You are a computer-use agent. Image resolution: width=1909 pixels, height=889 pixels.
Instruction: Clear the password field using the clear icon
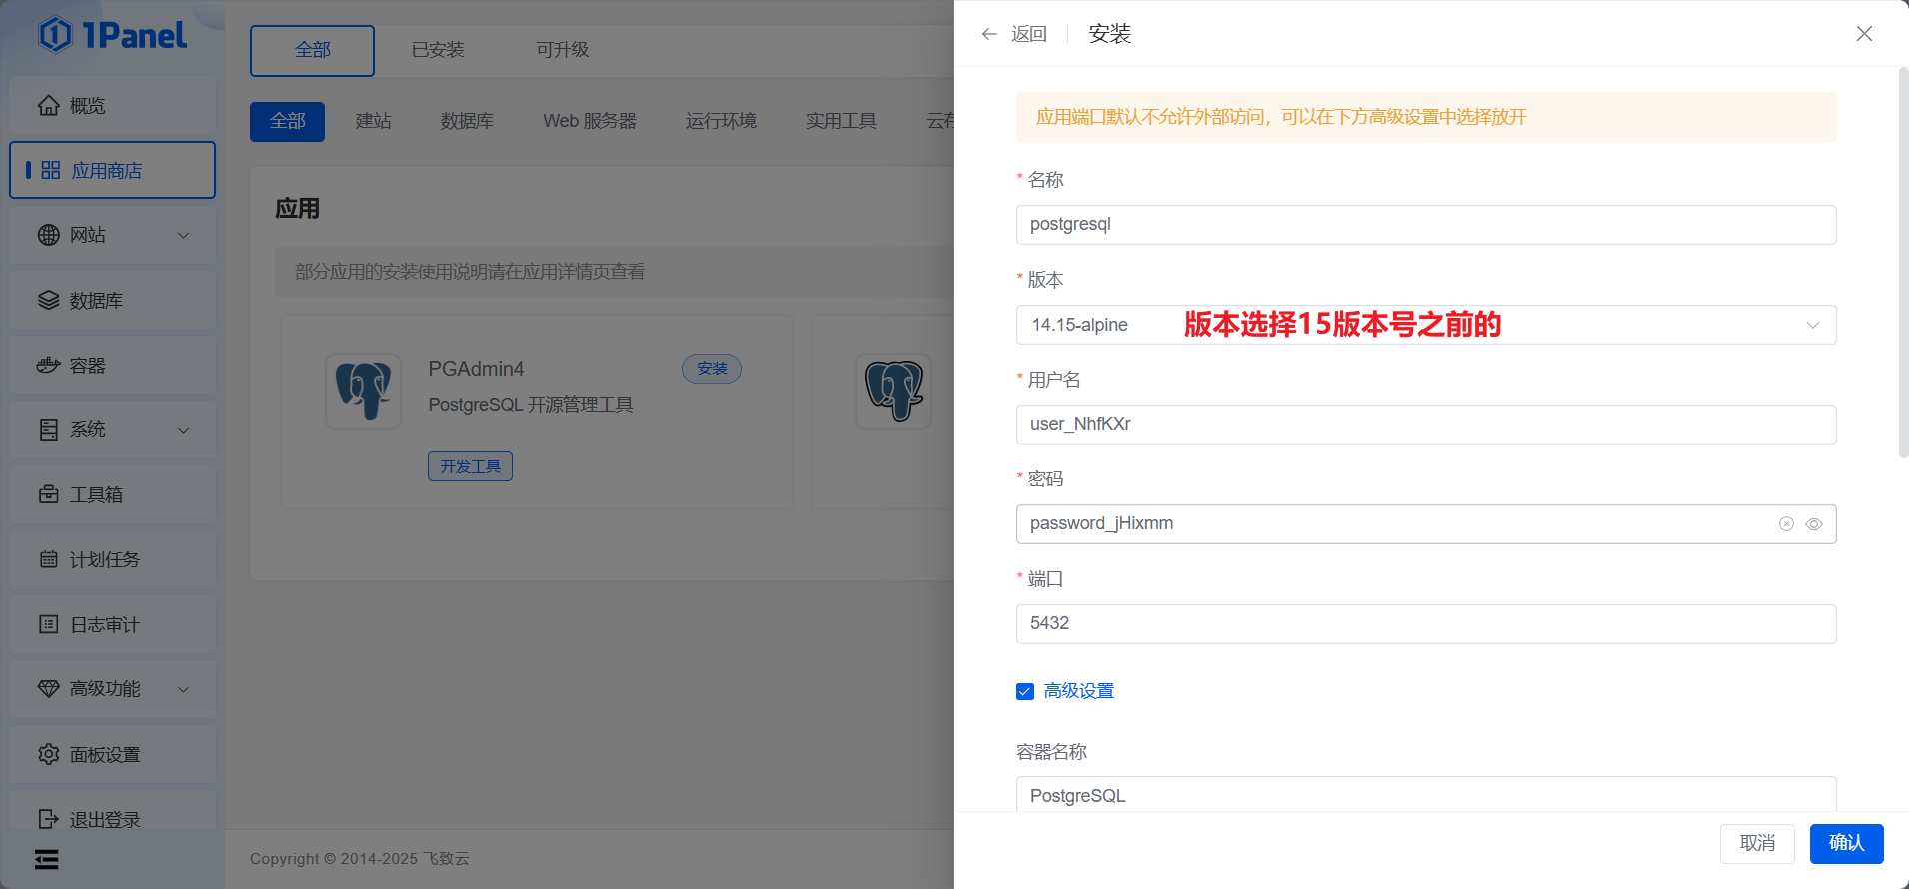(x=1786, y=524)
